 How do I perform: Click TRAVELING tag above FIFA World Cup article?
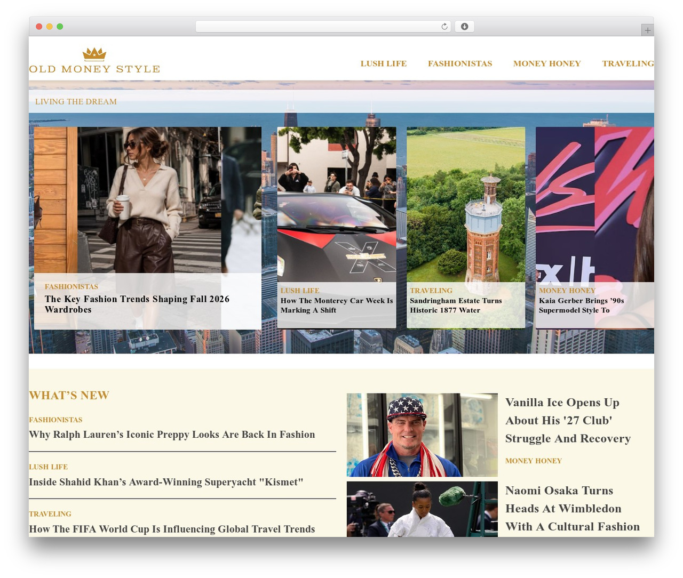click(x=50, y=514)
